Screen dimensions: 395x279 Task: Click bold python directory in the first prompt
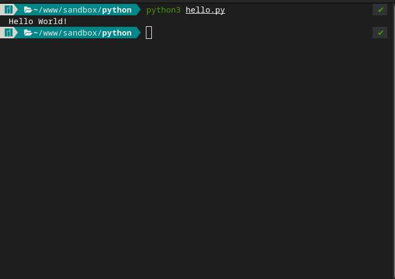click(x=116, y=10)
